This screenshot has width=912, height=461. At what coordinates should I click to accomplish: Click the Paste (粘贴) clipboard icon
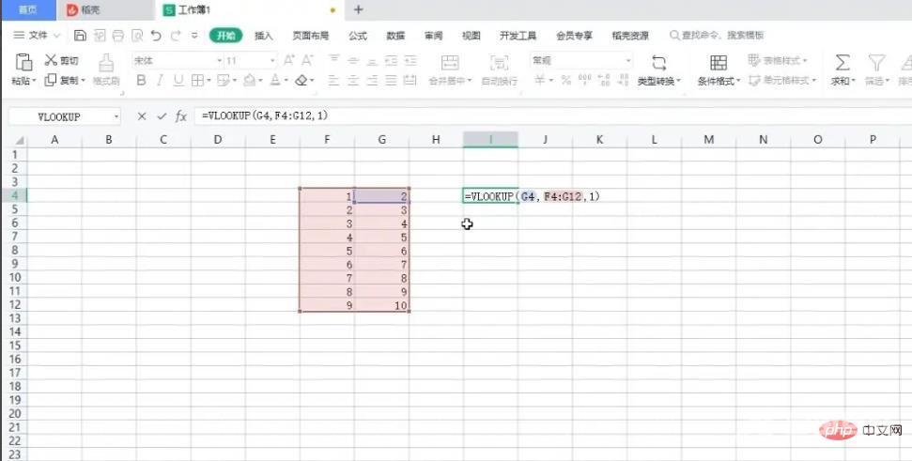[24, 62]
